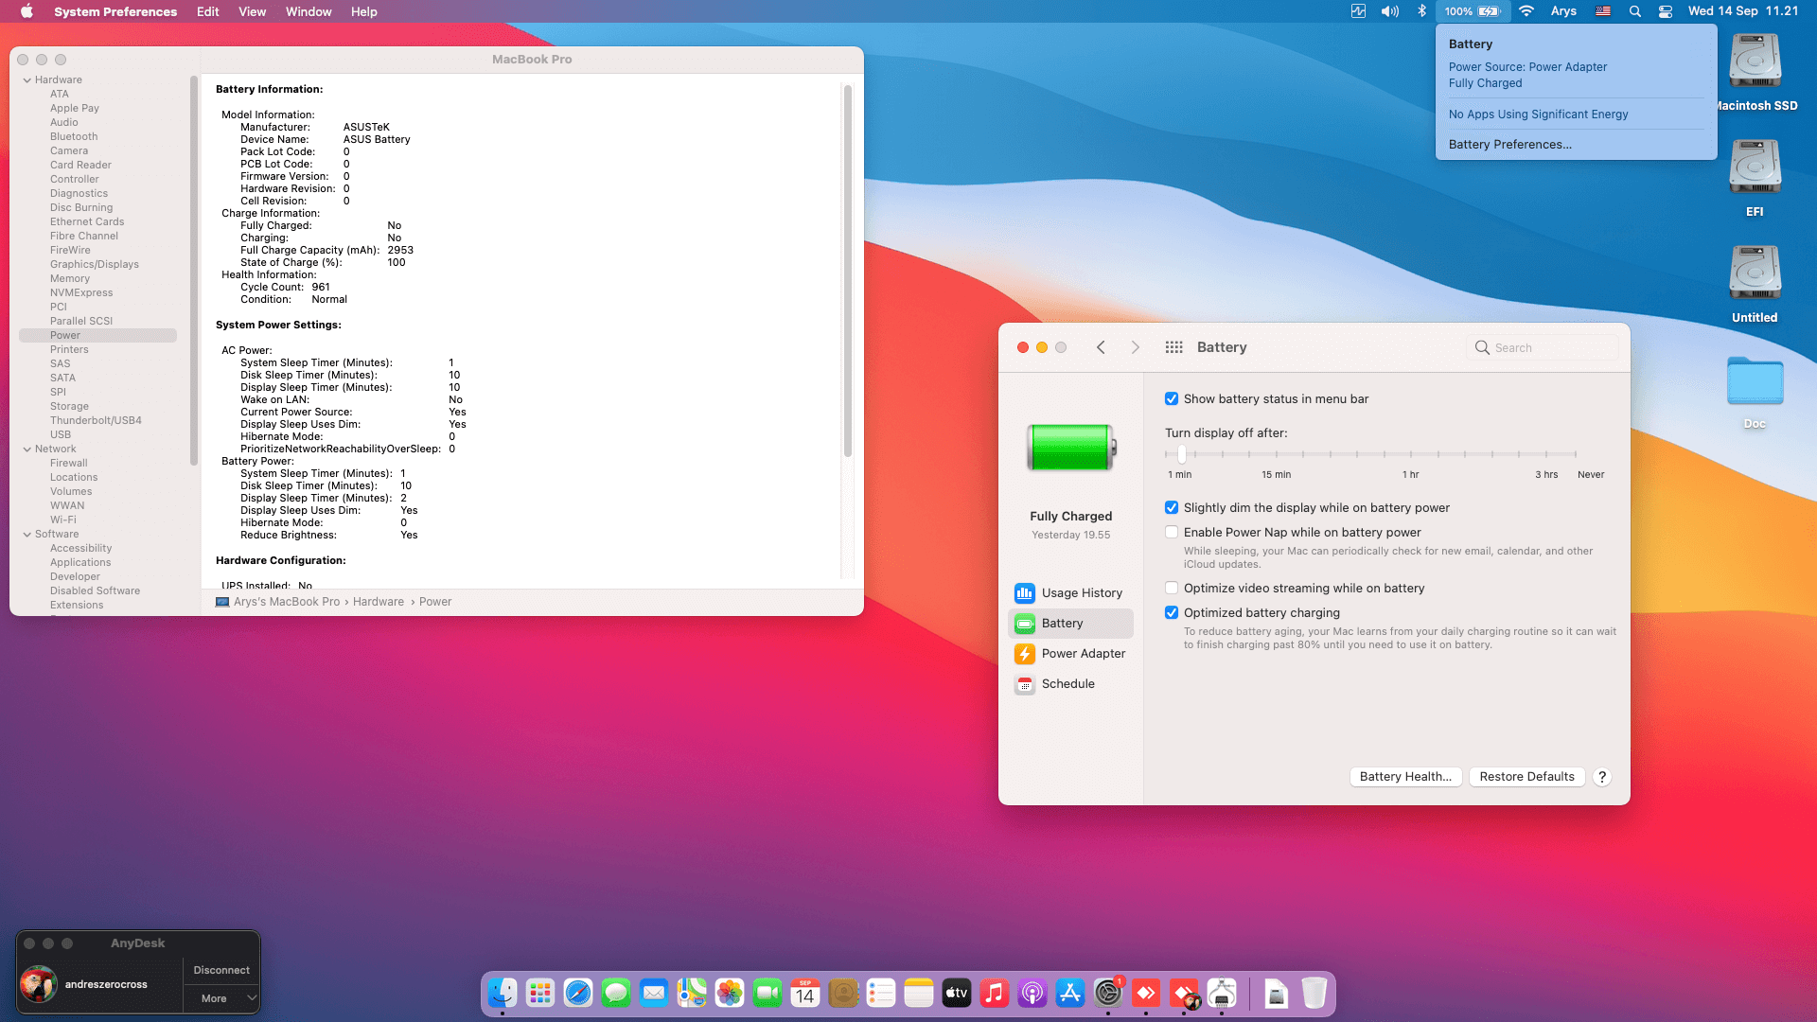The image size is (1817, 1022).
Task: Click the Turn display off after slider thumb
Action: [x=1181, y=454]
